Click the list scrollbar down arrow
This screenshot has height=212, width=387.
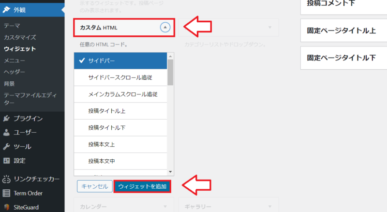170,172
